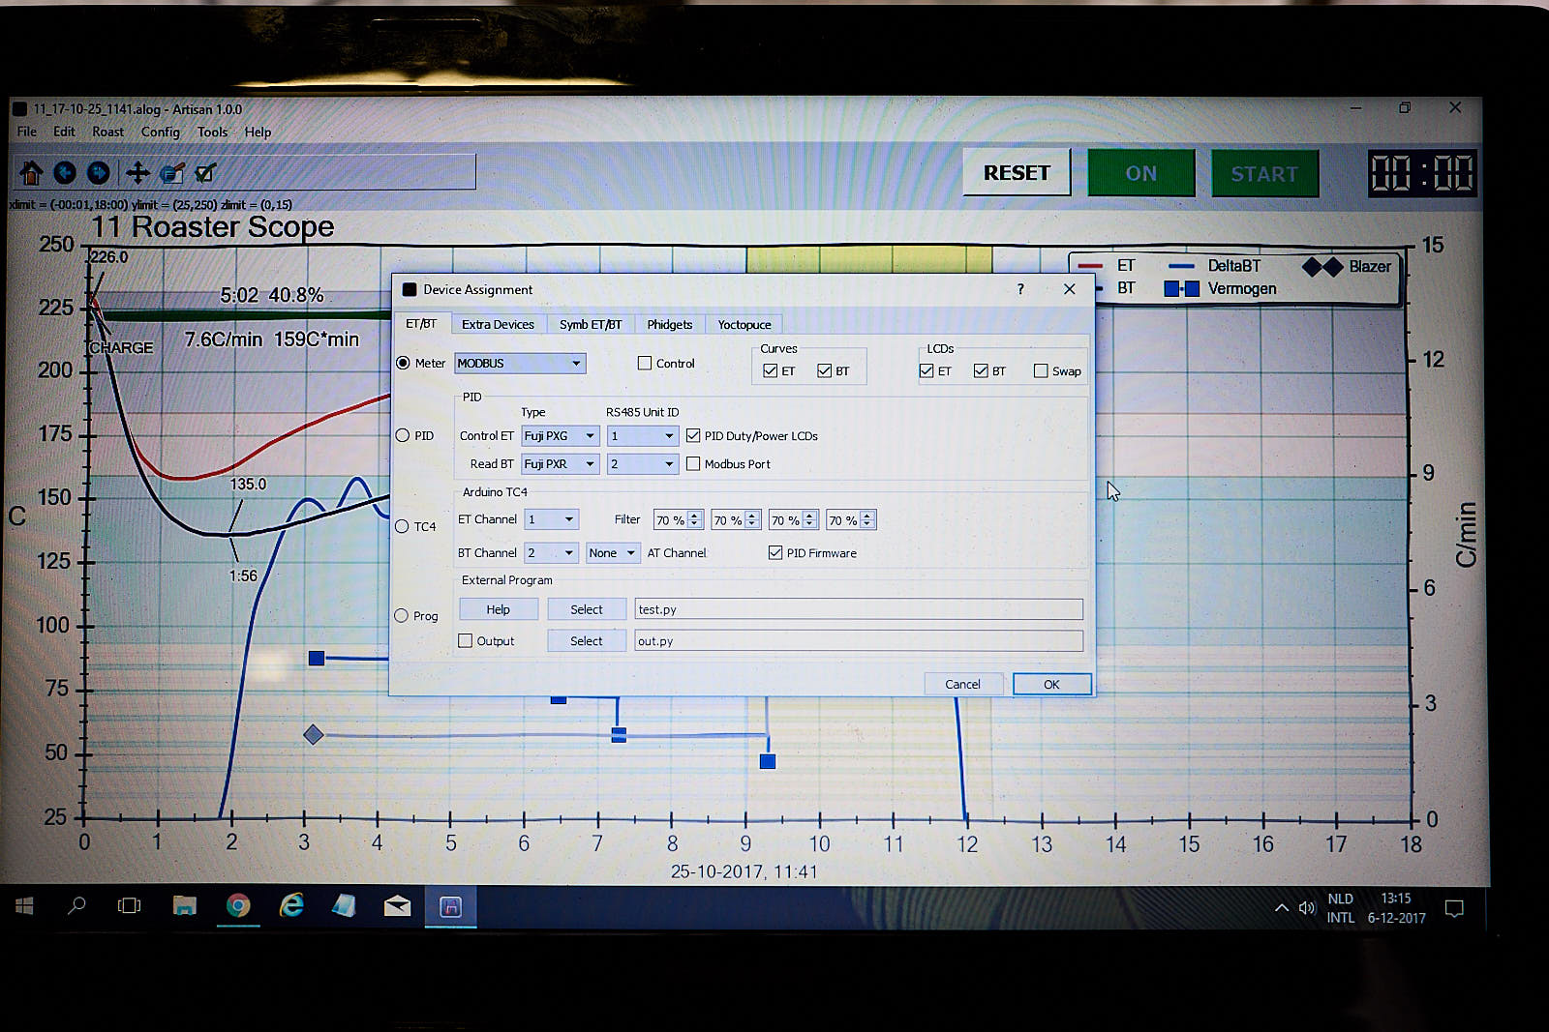1549x1032 pixels.
Task: Switch to the Extra Devices tab
Action: point(498,325)
